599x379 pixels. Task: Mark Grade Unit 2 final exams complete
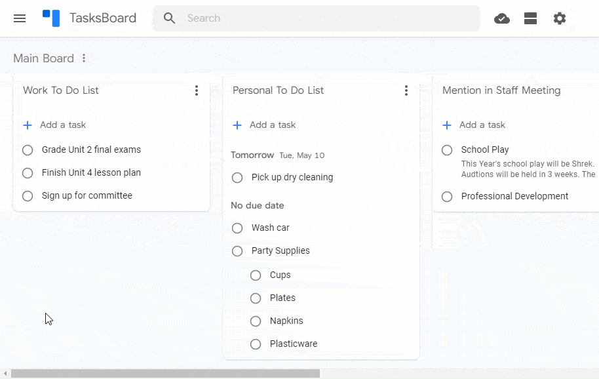click(28, 150)
